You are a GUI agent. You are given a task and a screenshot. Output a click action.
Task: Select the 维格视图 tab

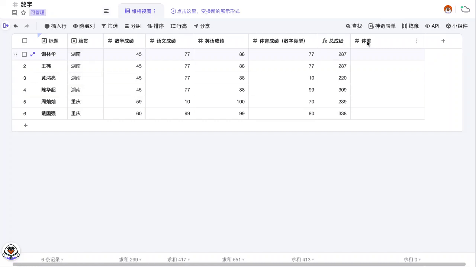[141, 11]
